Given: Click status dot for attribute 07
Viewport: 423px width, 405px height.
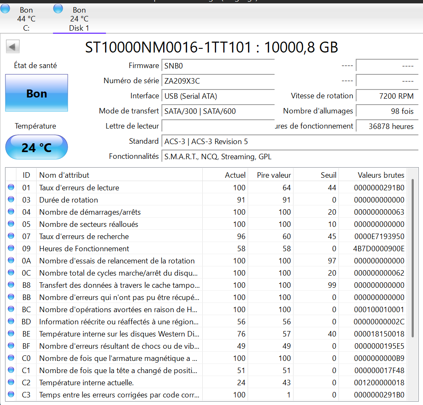Looking at the screenshot, I should [11, 236].
